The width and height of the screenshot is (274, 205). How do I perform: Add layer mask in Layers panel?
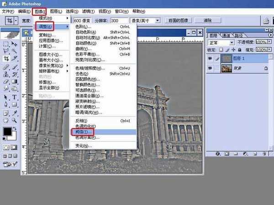pyautogui.click(x=227, y=154)
